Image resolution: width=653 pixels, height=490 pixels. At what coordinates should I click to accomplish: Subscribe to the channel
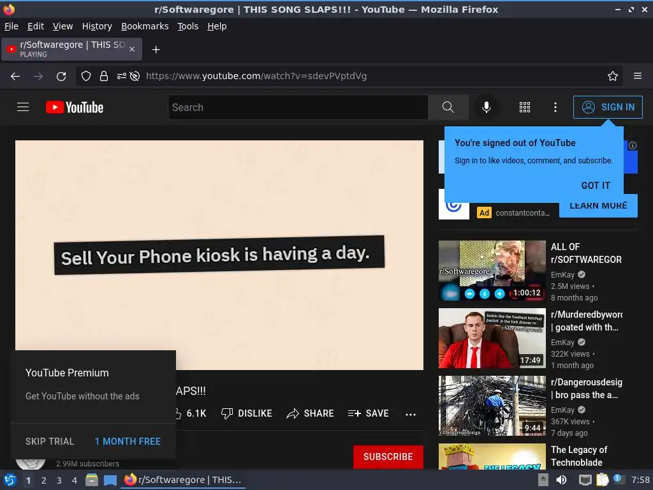pos(388,457)
